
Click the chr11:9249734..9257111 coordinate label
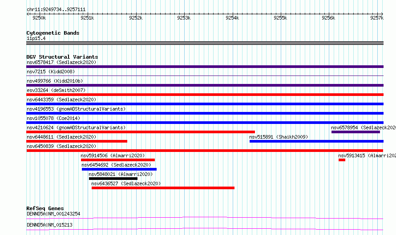tap(56, 10)
